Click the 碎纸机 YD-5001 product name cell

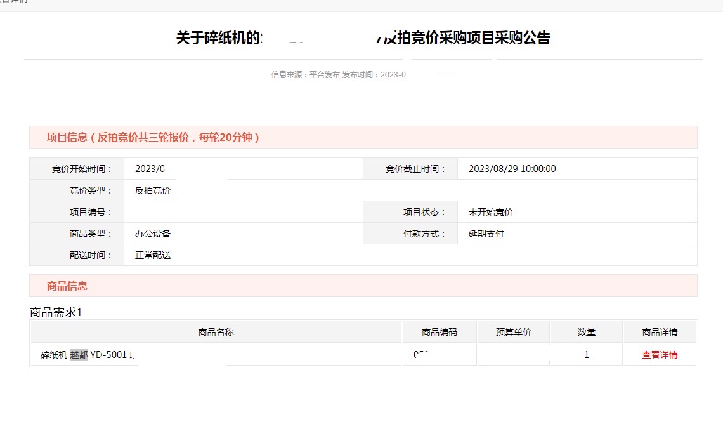point(87,355)
